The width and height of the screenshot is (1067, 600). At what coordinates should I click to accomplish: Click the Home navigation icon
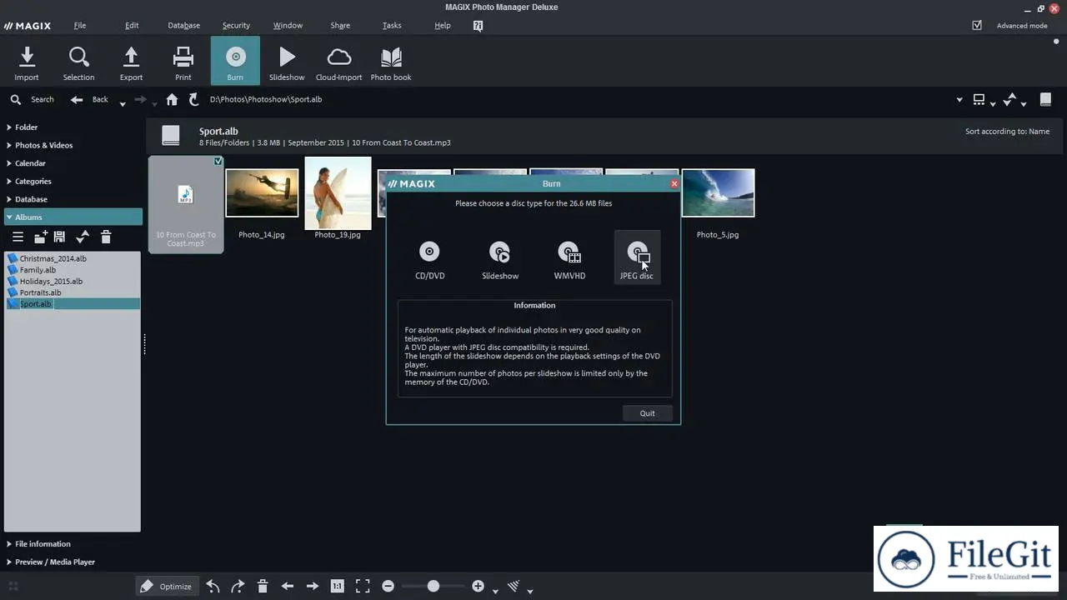click(x=172, y=99)
